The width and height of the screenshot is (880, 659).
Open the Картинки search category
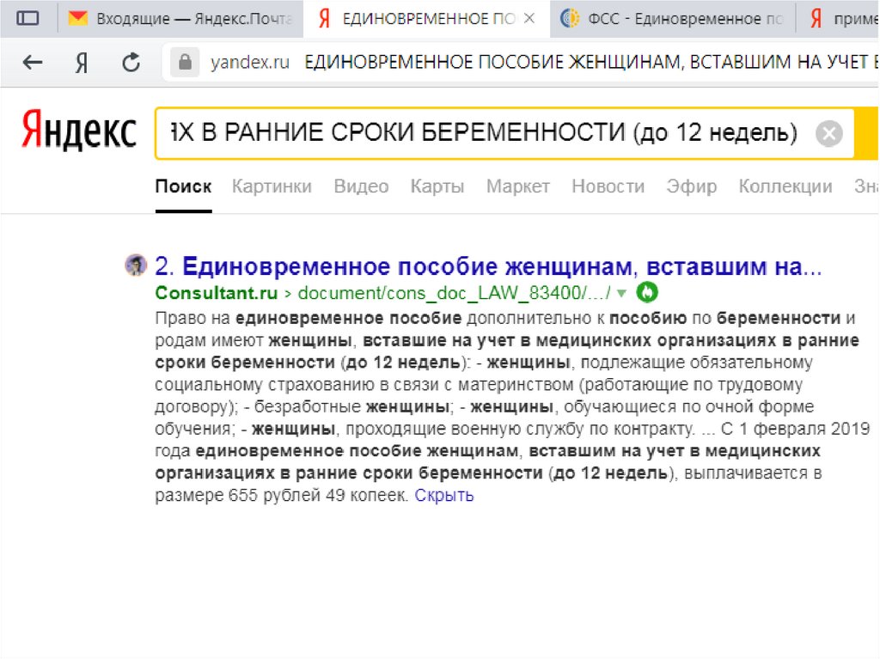coord(272,186)
